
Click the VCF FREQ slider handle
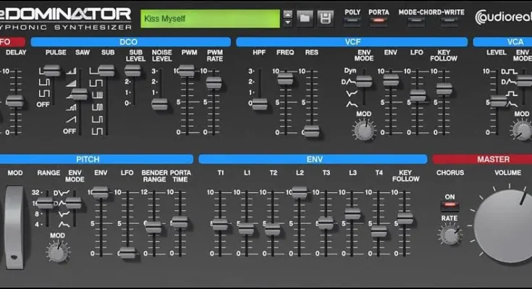[284, 77]
